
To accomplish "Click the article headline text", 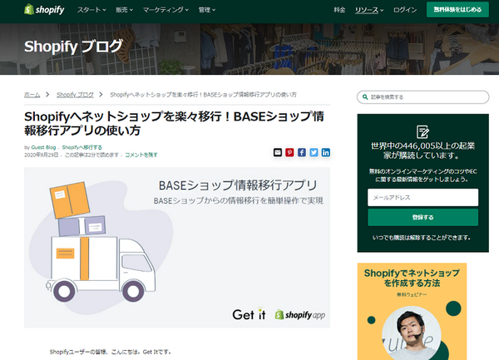I will [x=174, y=123].
